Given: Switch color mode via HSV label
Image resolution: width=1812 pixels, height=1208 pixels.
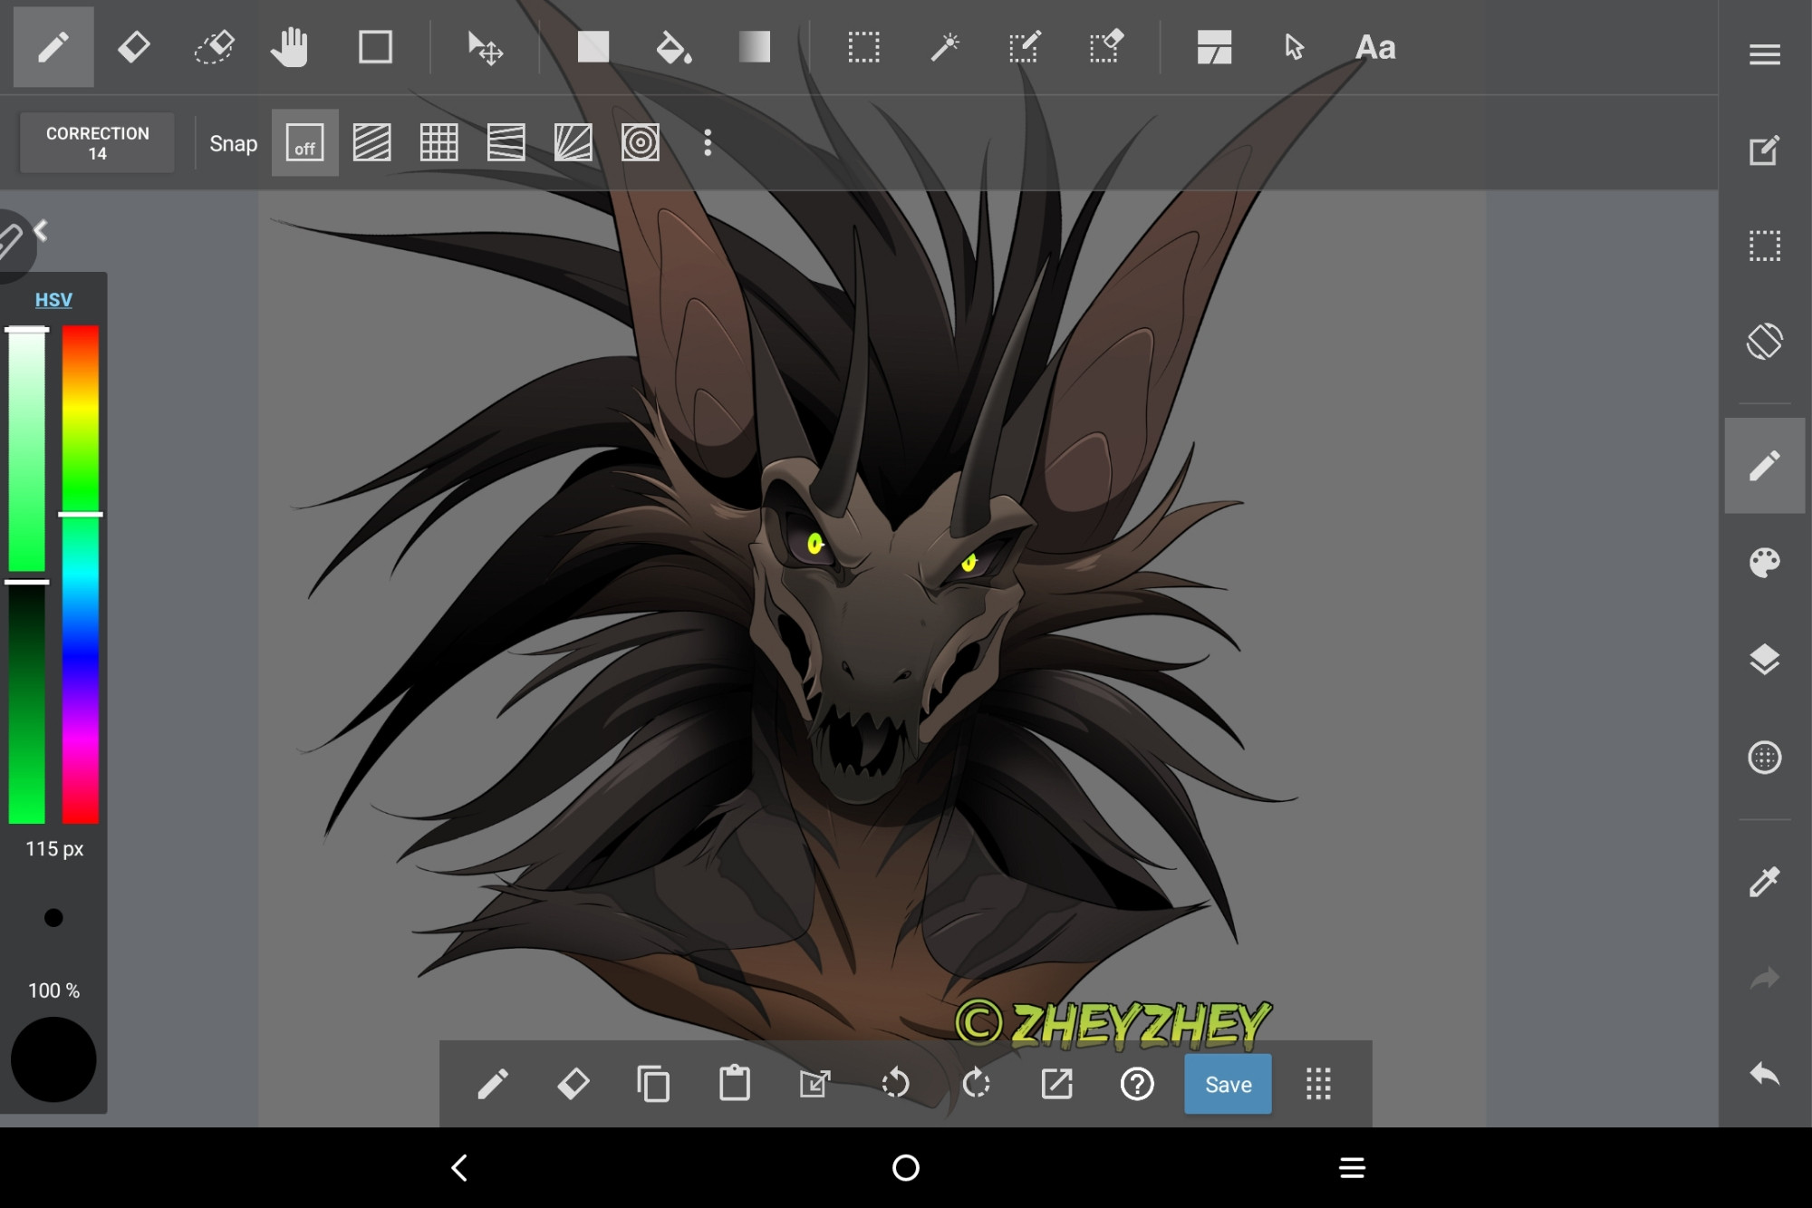Looking at the screenshot, I should click(53, 300).
